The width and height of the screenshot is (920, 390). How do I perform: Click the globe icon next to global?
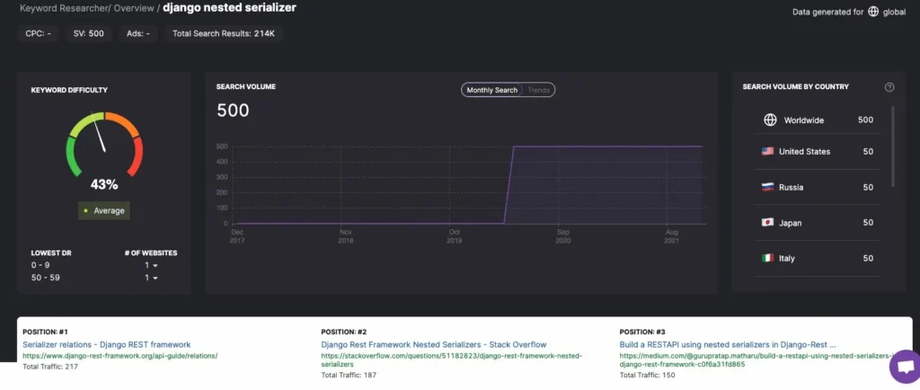873,13
